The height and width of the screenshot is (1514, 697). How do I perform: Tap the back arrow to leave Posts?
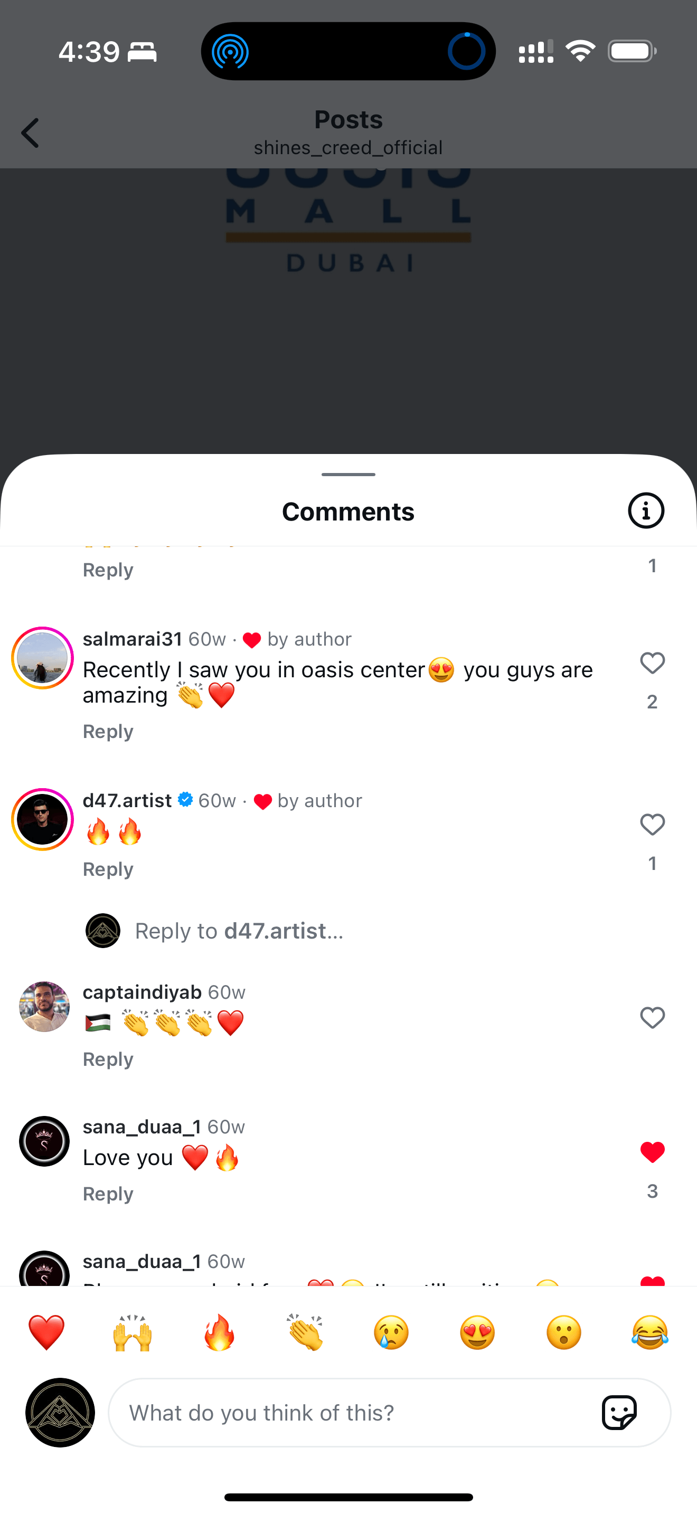[x=31, y=133]
